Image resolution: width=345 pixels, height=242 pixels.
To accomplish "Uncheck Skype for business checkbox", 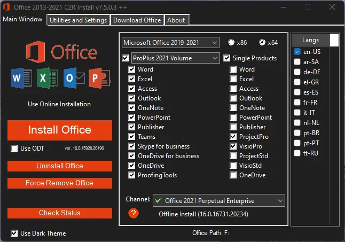I will [x=132, y=146].
